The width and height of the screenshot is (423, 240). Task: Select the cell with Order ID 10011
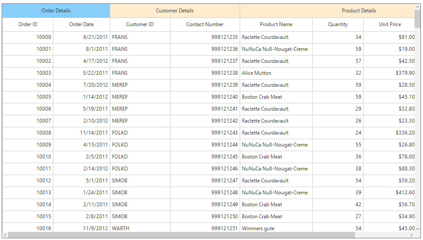[x=28, y=169]
